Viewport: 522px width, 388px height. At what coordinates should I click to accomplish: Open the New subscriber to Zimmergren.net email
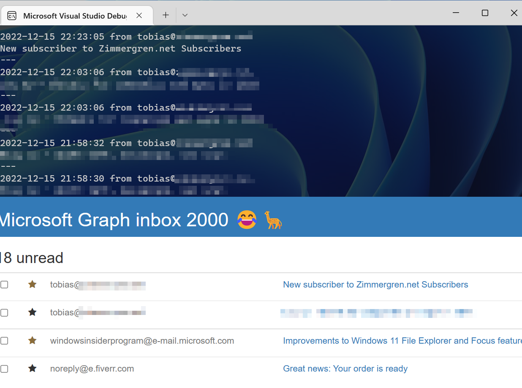(375, 285)
